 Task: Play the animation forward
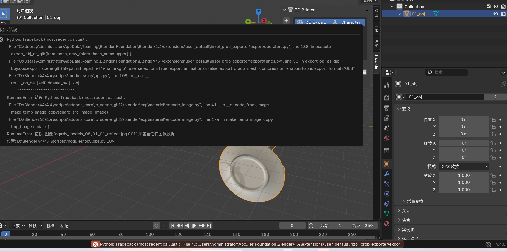click(x=194, y=225)
